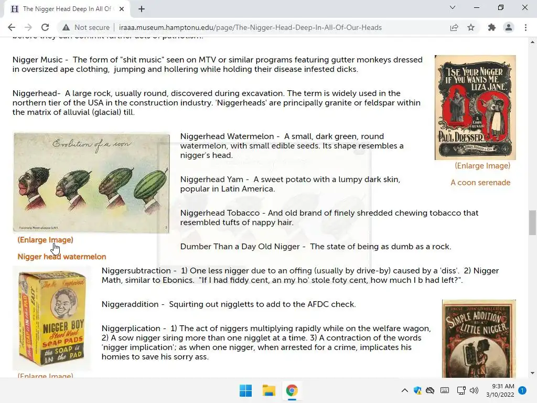
Task: Open the 'Evolution' watermelon postcard thumbnail
Action: pyautogui.click(x=91, y=183)
